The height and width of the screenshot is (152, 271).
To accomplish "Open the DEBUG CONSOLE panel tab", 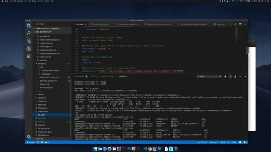I will click(x=108, y=76).
